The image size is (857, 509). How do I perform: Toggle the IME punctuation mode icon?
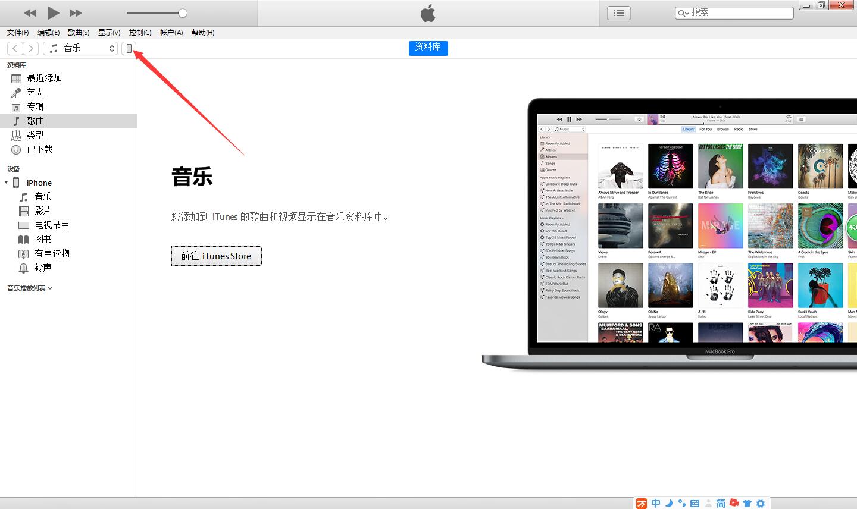682,503
